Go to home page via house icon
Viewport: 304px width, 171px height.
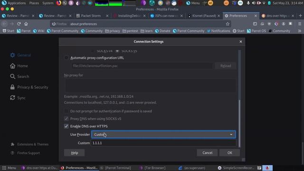pos(26,24)
